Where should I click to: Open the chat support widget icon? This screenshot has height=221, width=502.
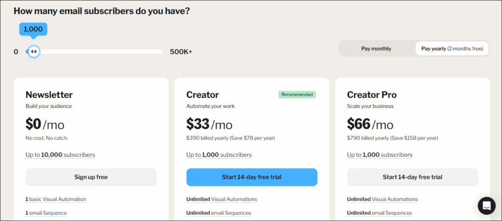[486, 205]
